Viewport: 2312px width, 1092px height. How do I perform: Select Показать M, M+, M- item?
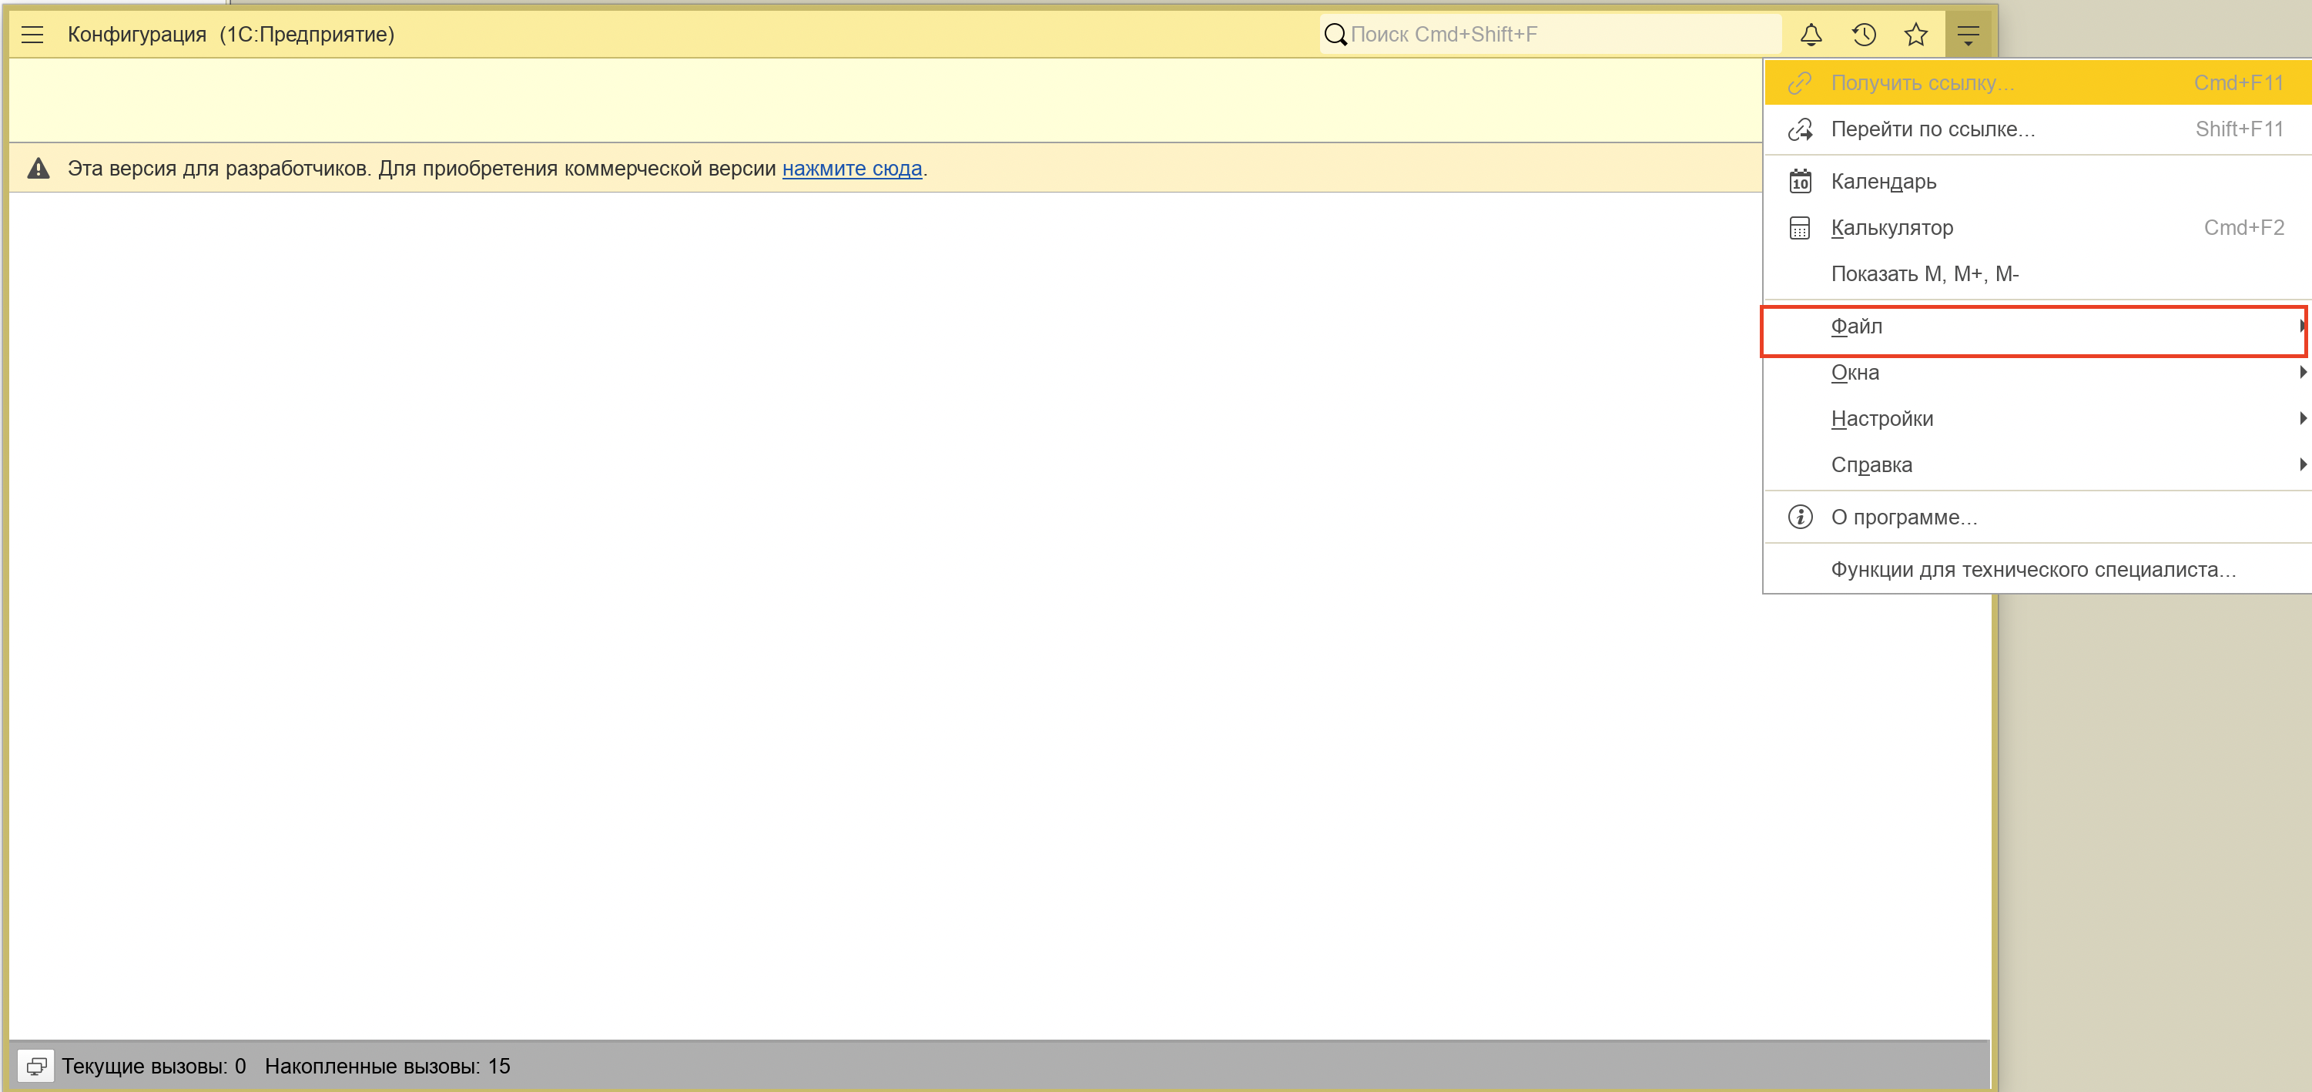tap(2037, 273)
